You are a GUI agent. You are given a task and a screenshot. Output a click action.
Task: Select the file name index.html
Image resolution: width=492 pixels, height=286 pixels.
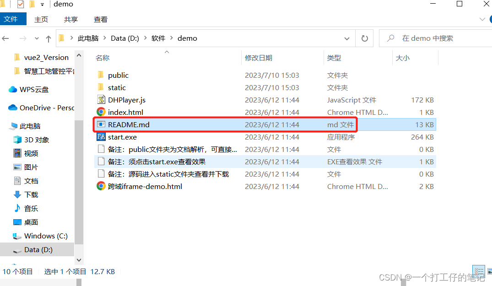click(x=125, y=112)
